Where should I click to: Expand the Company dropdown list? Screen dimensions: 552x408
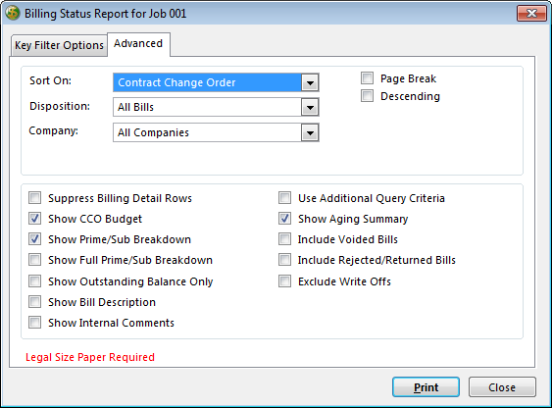pyautogui.click(x=310, y=132)
